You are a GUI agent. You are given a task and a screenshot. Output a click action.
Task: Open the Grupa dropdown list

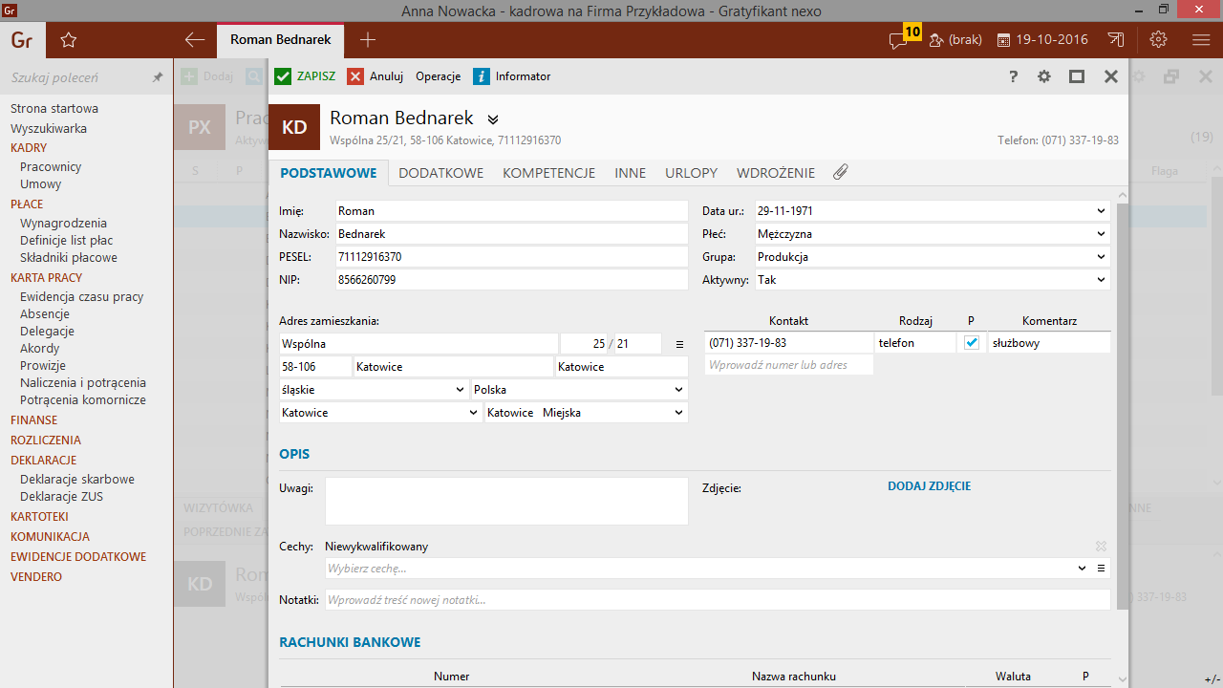click(1101, 257)
